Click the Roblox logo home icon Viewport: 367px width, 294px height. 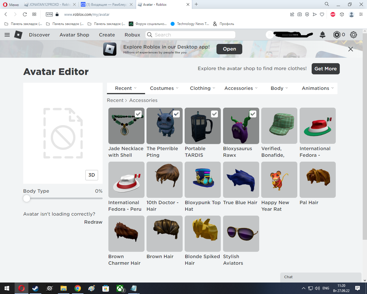pyautogui.click(x=18, y=35)
